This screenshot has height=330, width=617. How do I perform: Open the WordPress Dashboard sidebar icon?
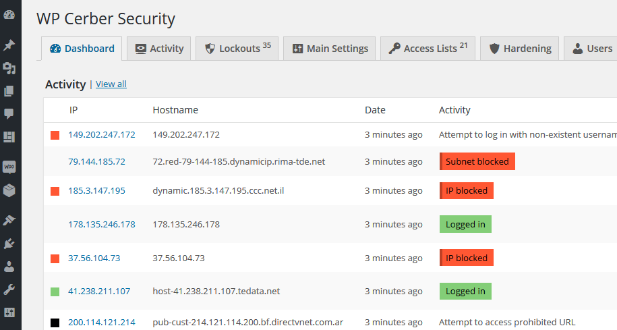pyautogui.click(x=9, y=15)
